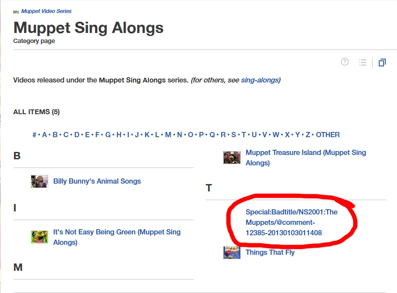Jump to letter T in alphabet index

244,135
